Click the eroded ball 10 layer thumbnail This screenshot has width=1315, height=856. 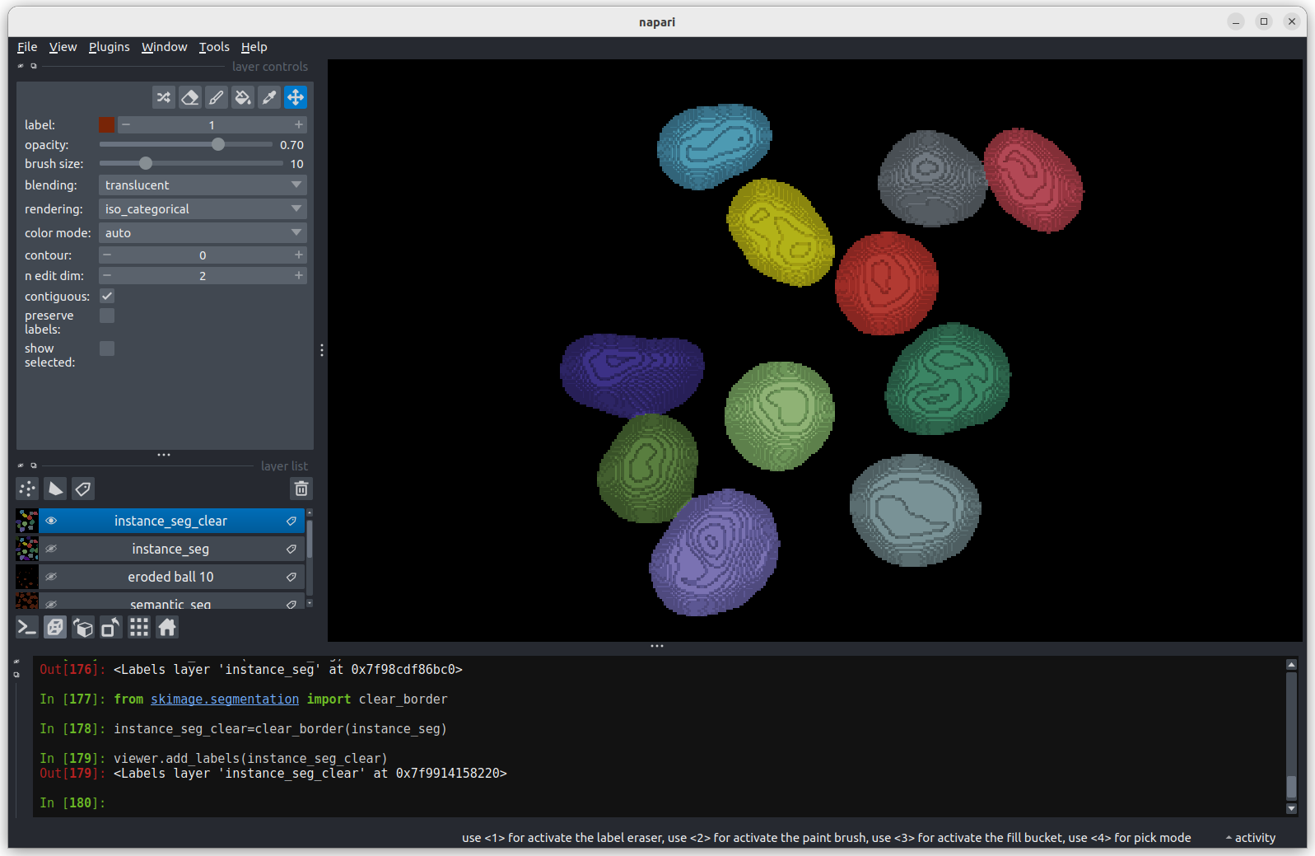pos(27,577)
